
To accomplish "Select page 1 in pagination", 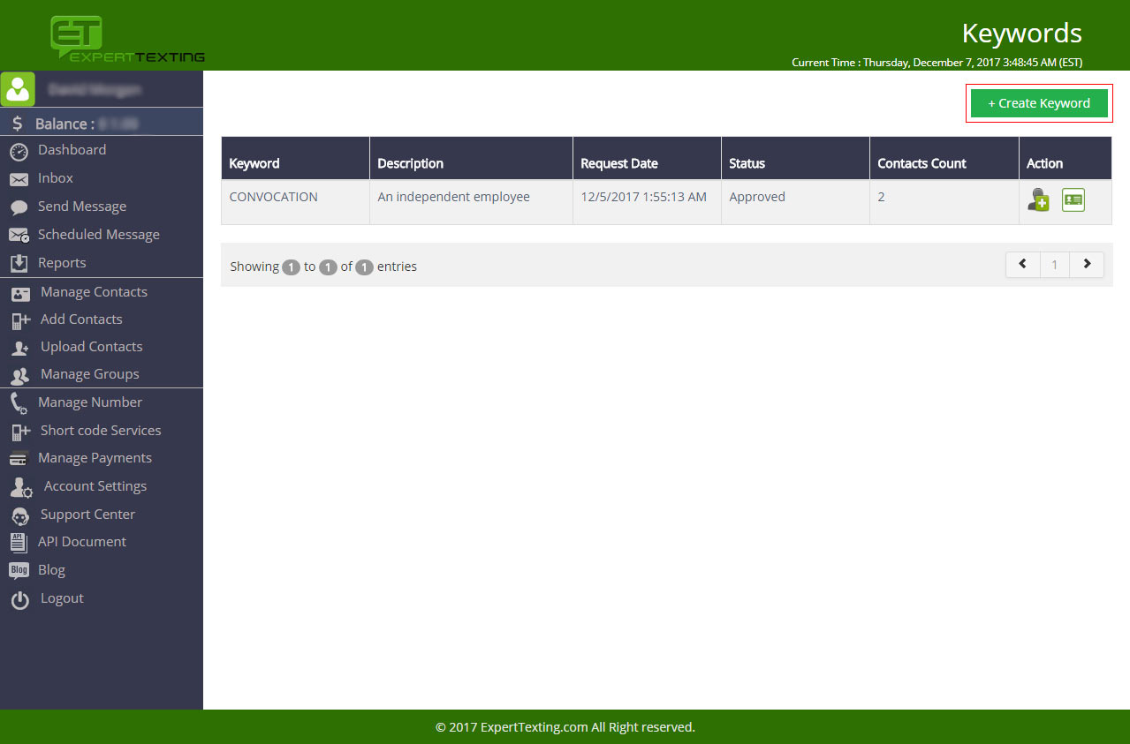I will pyautogui.click(x=1055, y=265).
